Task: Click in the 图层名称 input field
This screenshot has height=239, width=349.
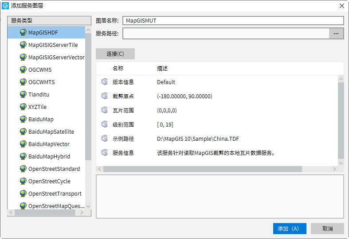Action: (x=233, y=21)
